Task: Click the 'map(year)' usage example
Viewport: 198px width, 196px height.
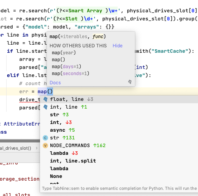Action: click(x=64, y=53)
